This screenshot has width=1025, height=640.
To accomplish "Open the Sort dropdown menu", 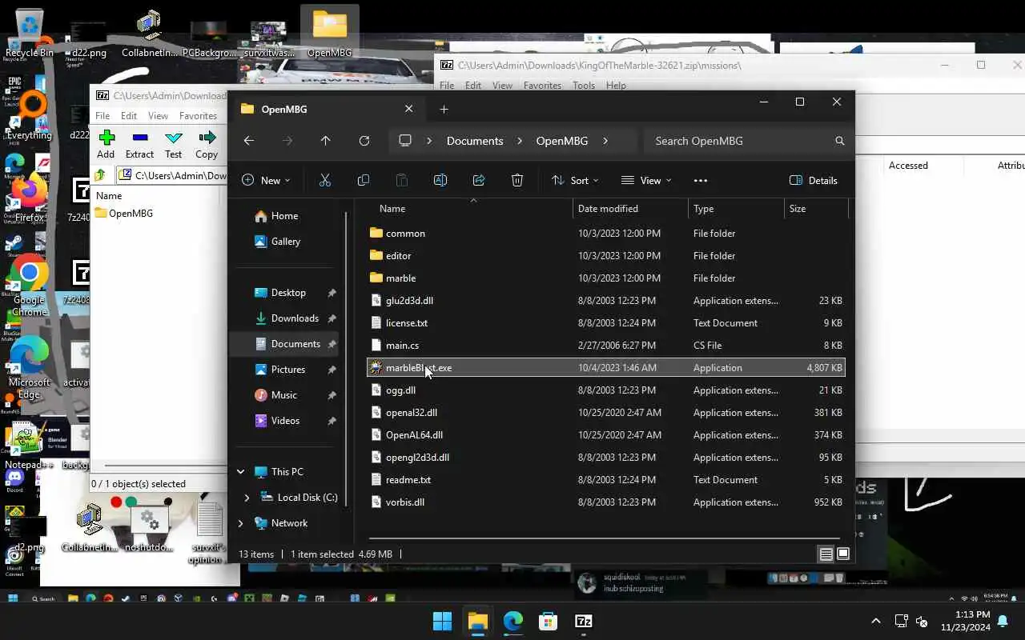I will pos(575,180).
